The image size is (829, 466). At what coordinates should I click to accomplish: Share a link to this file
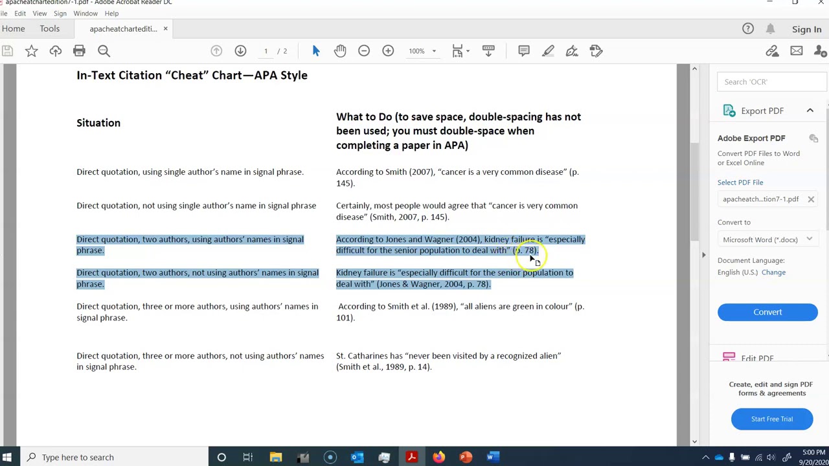[772, 51]
